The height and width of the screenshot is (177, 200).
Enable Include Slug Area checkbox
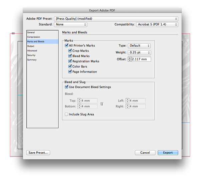(x=66, y=114)
